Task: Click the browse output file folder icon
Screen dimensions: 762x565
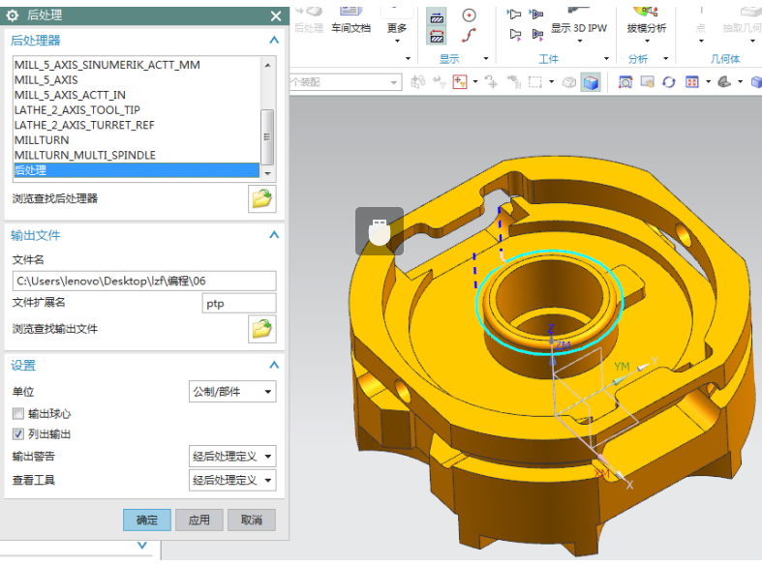Action: click(262, 329)
